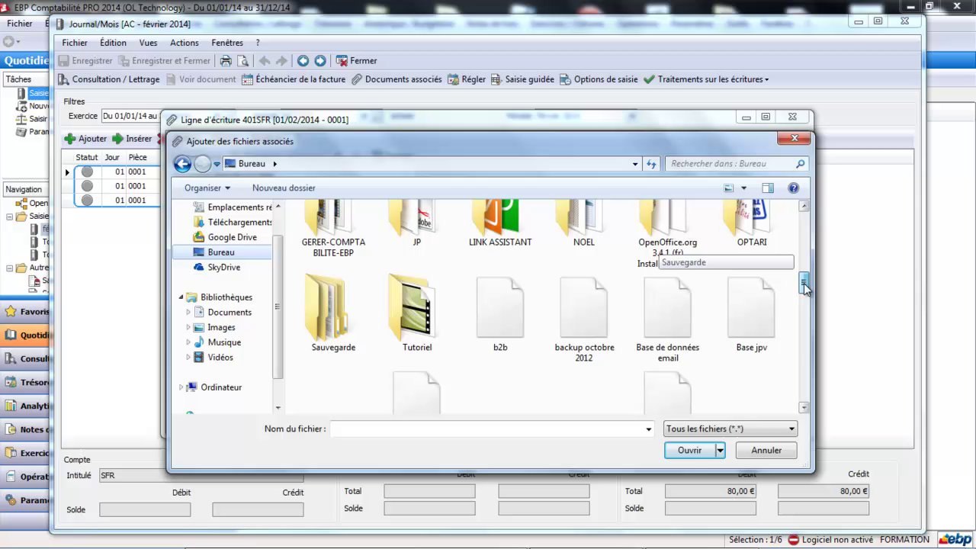Click the Insérer button
The height and width of the screenshot is (549, 976).
pyautogui.click(x=132, y=139)
